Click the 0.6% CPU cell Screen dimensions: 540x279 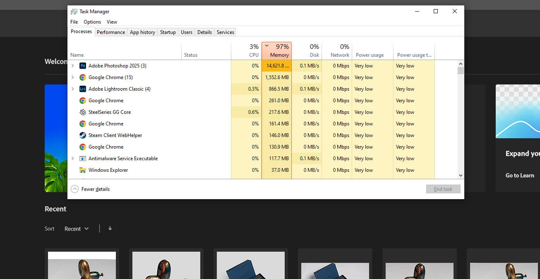246,112
